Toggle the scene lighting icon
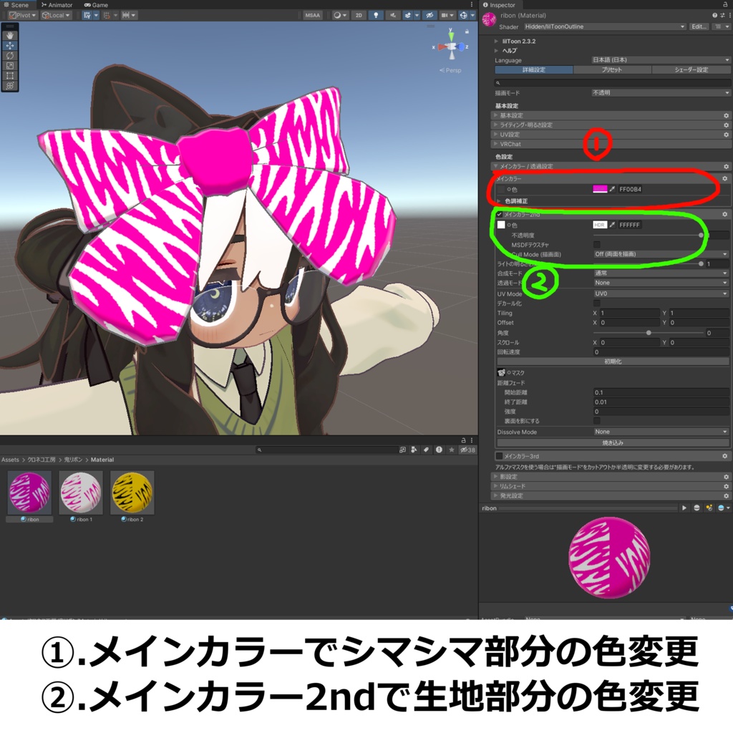This screenshot has height=733, width=733. 376,14
